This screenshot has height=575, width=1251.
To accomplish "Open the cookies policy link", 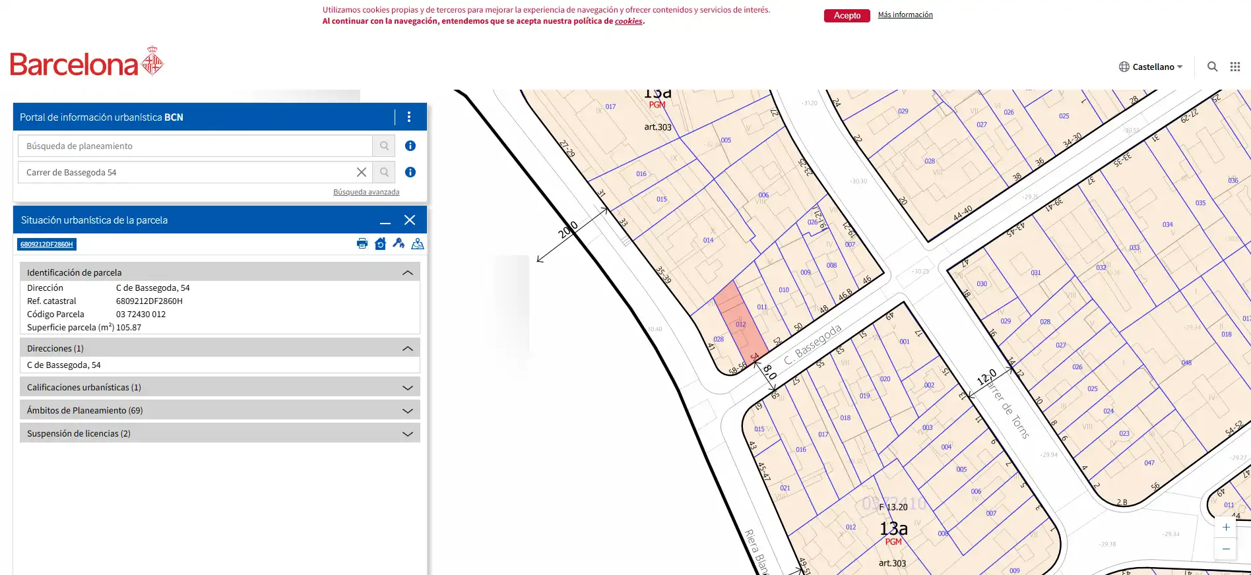I will pyautogui.click(x=628, y=21).
